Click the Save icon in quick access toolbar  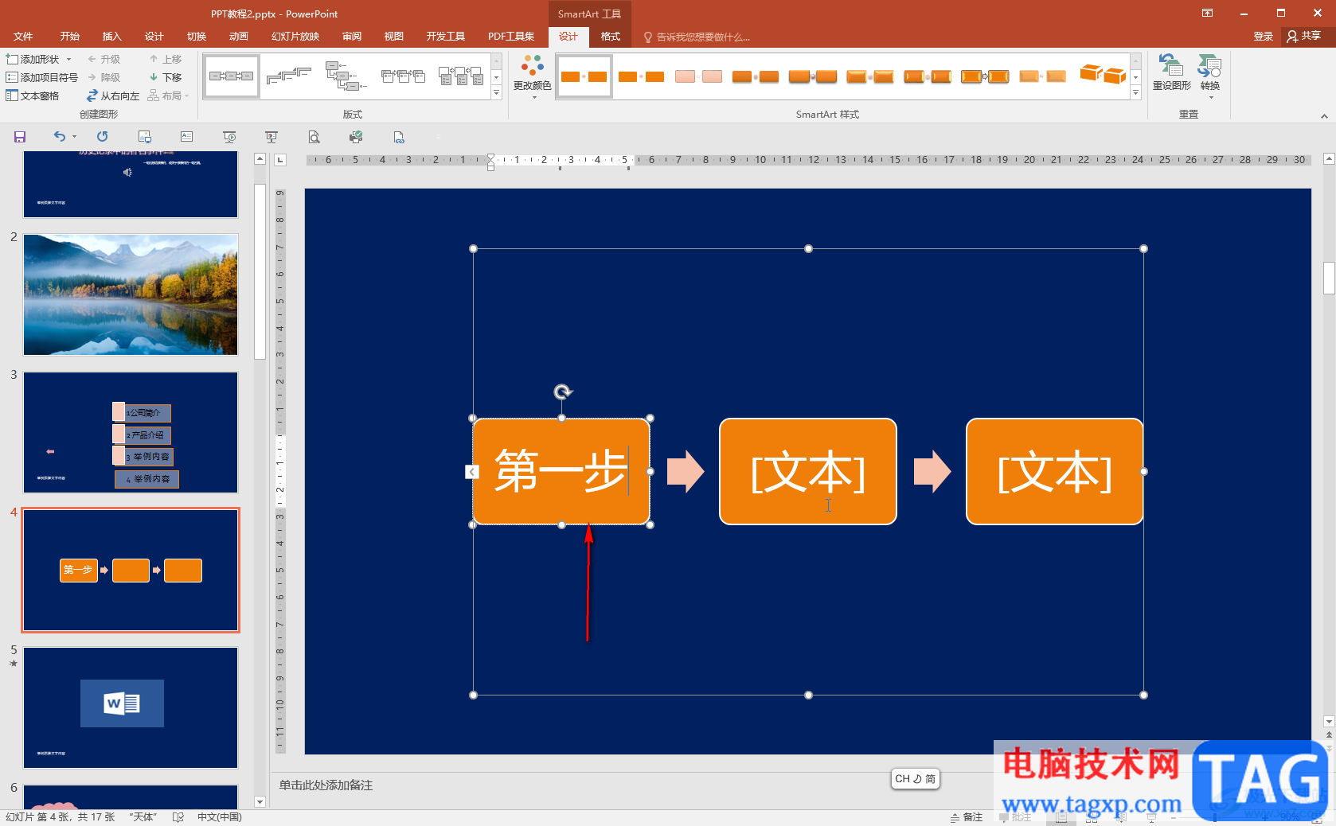point(20,137)
